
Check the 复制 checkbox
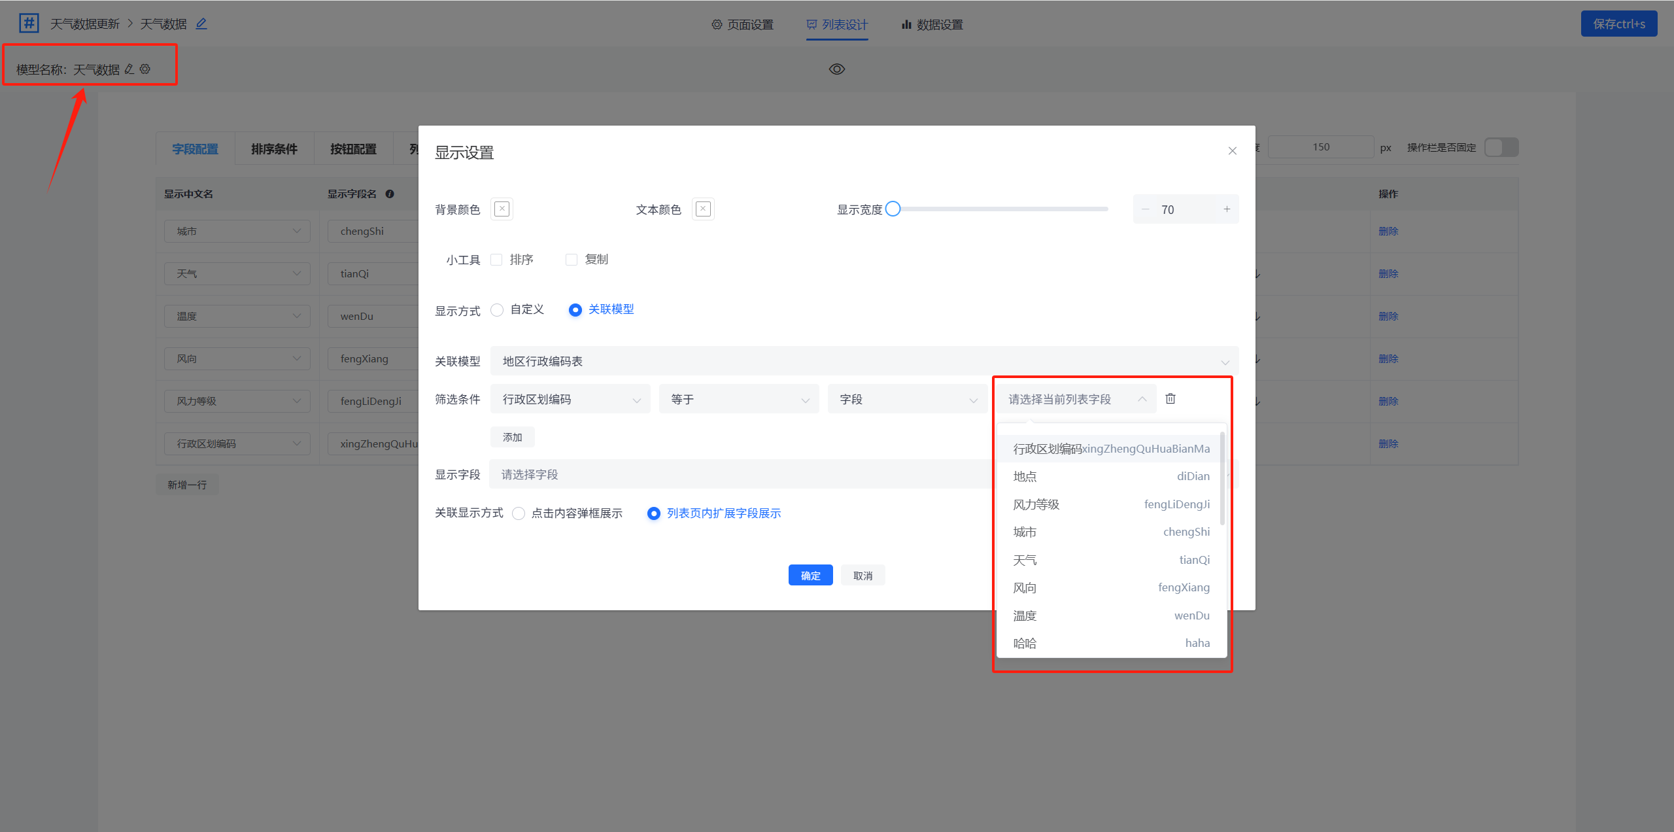[x=572, y=260]
